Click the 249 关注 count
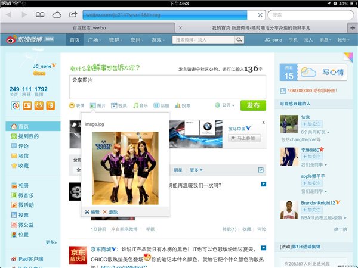Image resolution: width=358 pixels, height=268 pixels. 14,91
